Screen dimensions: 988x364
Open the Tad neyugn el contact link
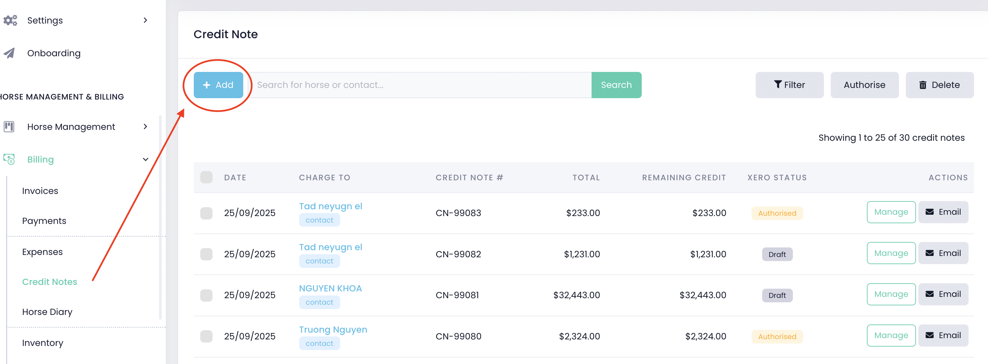pos(331,206)
